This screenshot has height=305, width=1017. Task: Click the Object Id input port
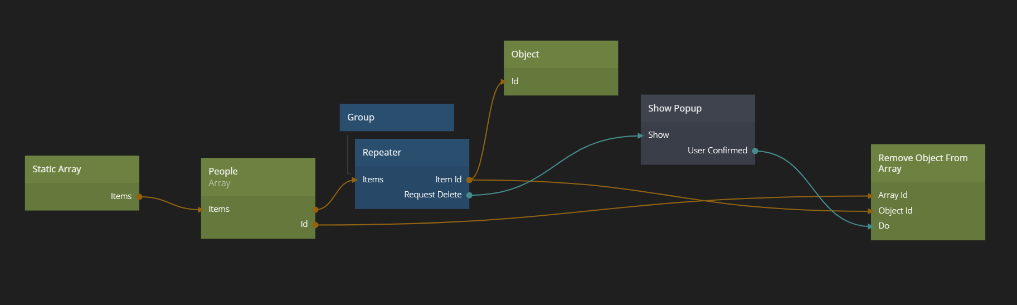(x=872, y=211)
